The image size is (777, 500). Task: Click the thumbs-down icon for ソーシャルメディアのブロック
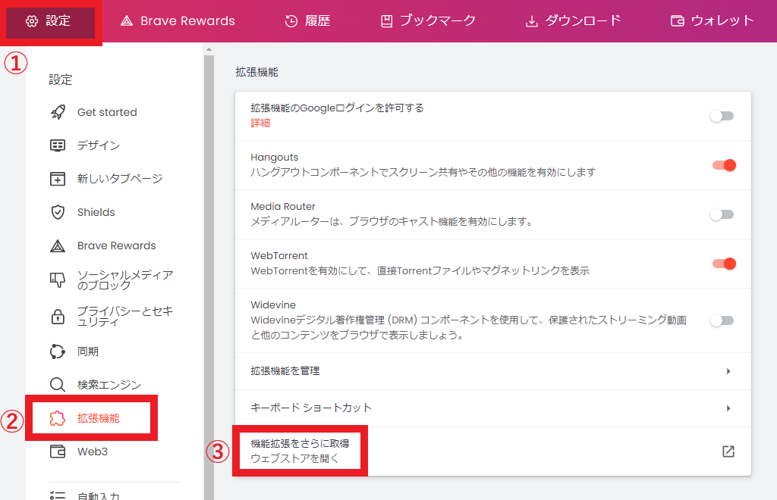58,280
